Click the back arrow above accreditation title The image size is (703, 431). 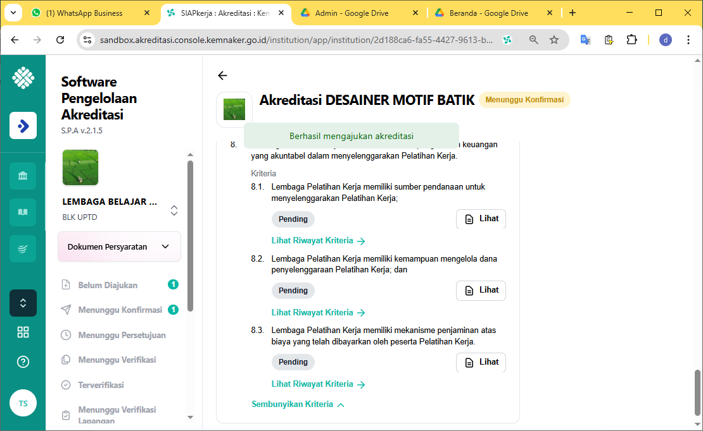click(x=222, y=76)
